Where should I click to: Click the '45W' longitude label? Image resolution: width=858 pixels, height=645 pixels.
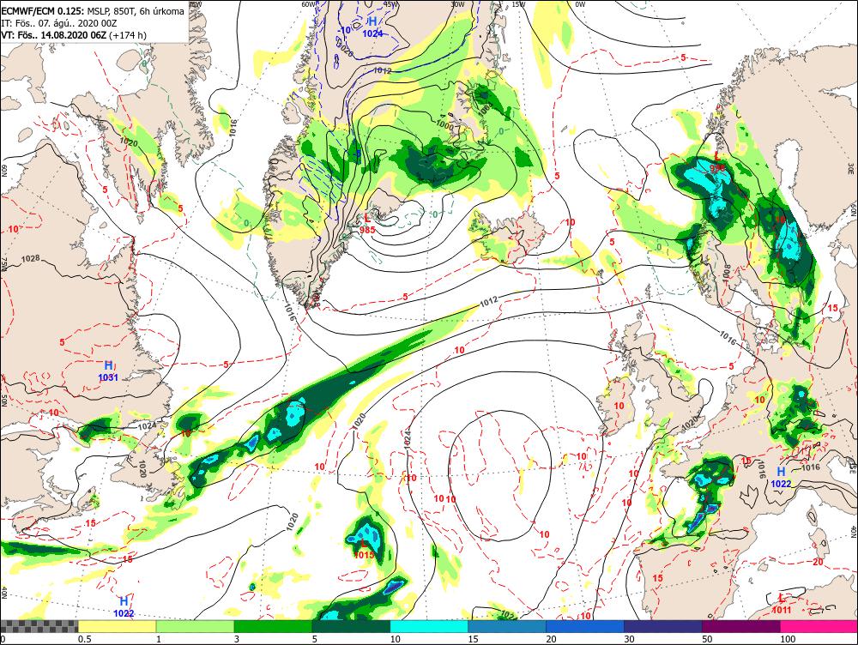[x=390, y=5]
